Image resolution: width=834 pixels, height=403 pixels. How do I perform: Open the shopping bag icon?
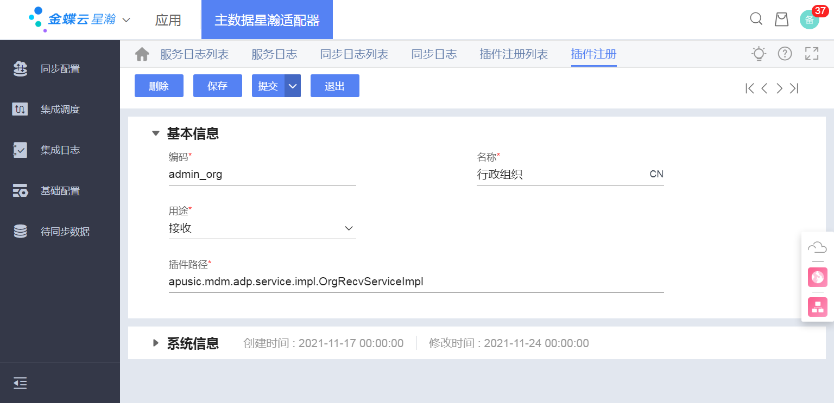[781, 19]
